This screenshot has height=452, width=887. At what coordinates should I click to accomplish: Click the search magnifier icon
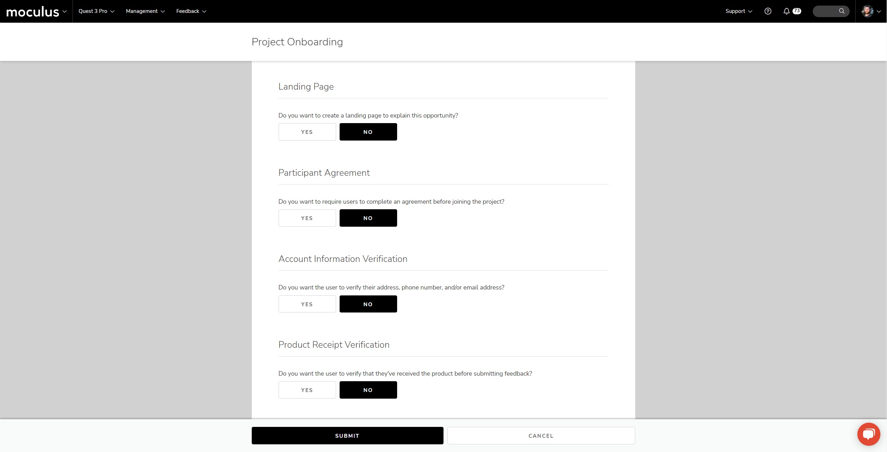[x=842, y=11]
